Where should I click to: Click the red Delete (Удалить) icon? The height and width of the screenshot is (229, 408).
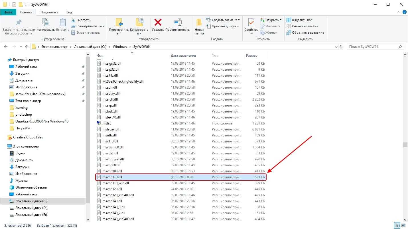pos(158,23)
